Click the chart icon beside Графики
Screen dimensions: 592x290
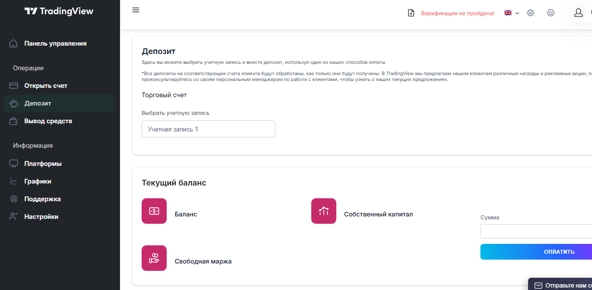14,182
